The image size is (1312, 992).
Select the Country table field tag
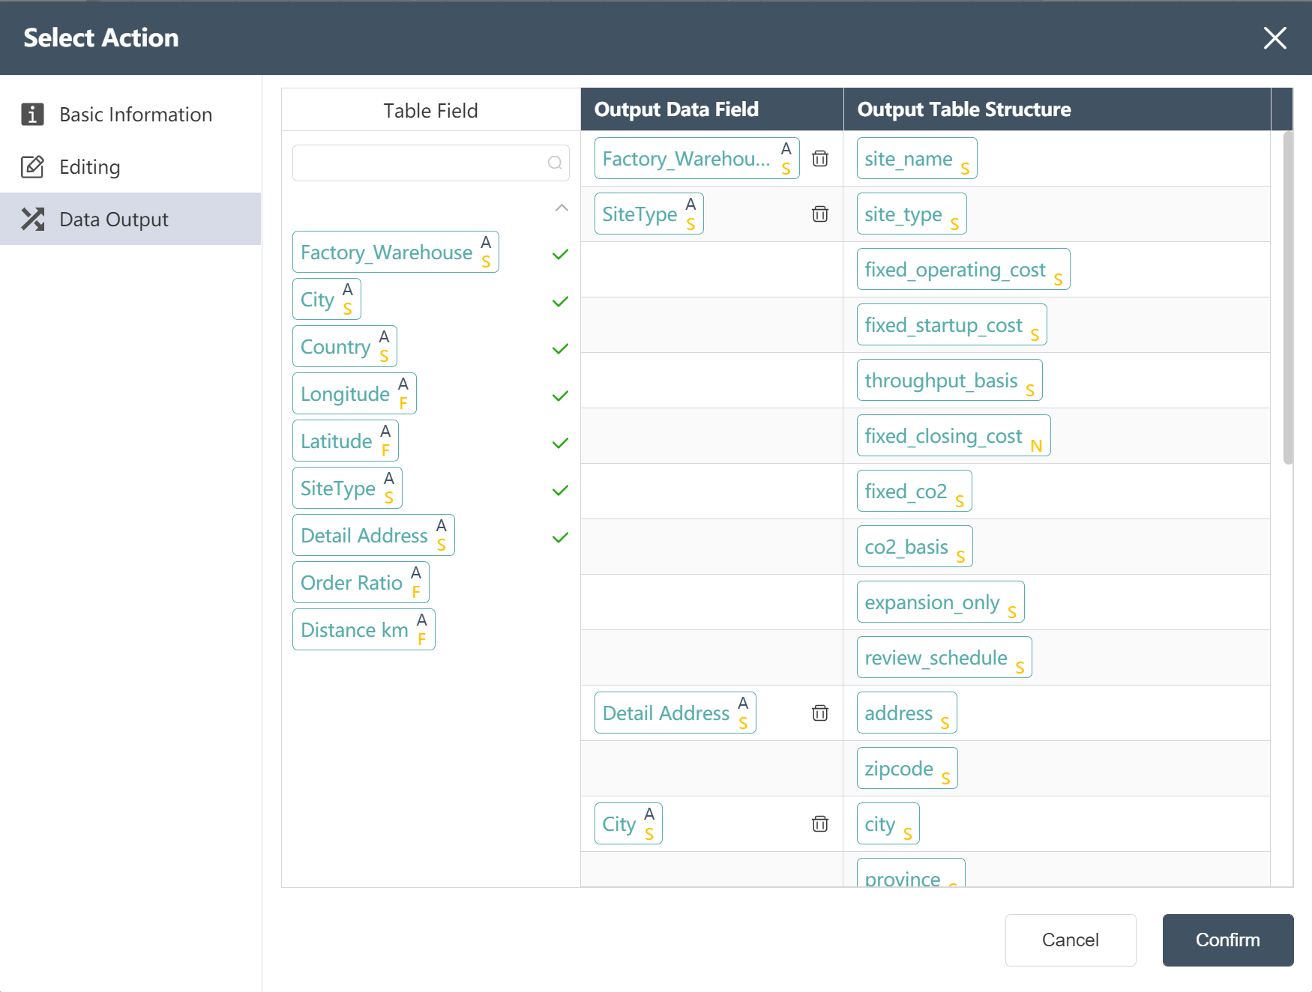coord(345,346)
